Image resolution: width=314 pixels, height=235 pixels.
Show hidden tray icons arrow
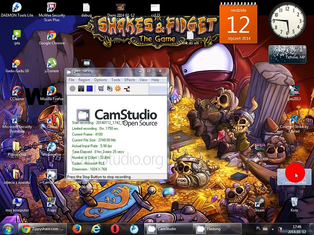[x=272, y=229]
